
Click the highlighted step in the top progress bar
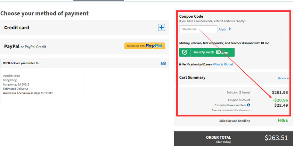coord(98,1)
